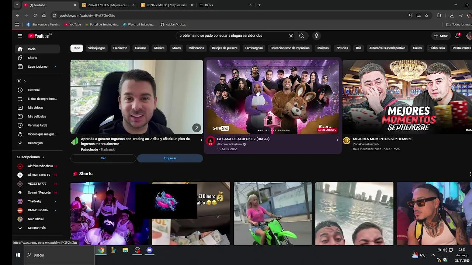Open Suscripciones in the sidebar
Viewport: 472px width, 265px height.
tap(37, 67)
